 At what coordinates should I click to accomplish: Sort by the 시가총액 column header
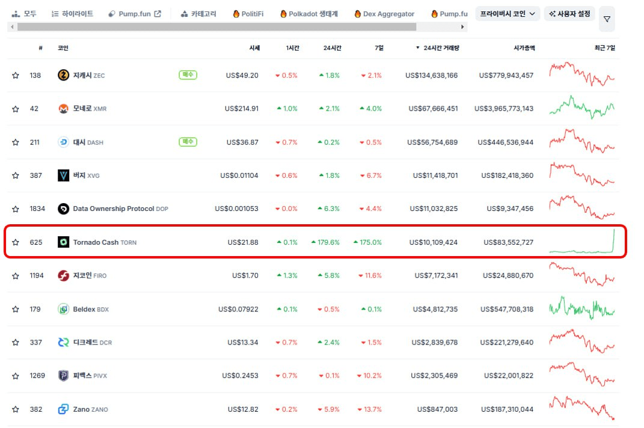click(x=524, y=48)
